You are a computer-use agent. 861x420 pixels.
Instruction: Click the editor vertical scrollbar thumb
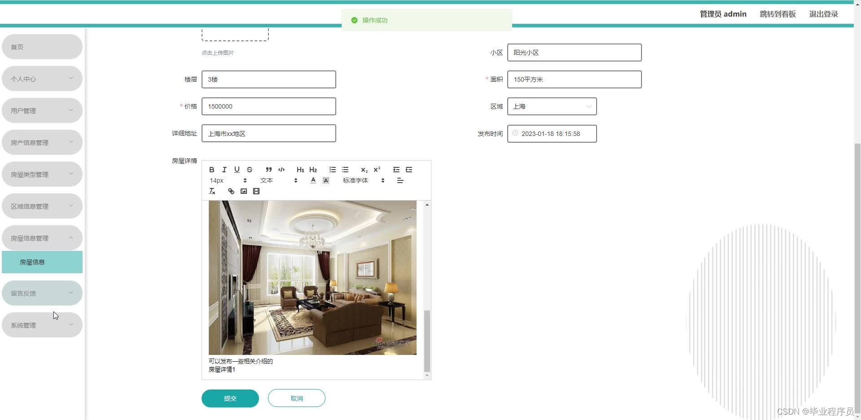(x=427, y=341)
